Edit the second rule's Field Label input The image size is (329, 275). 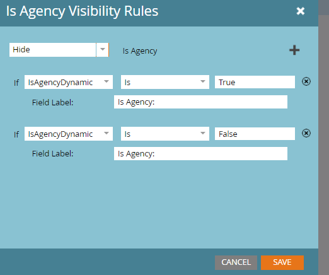[200, 154]
